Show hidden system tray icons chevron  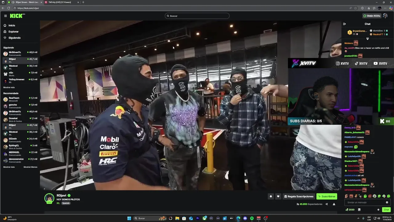[358, 218]
